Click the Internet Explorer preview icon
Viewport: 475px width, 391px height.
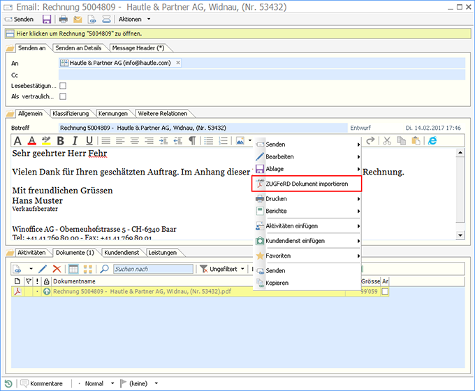(x=432, y=141)
